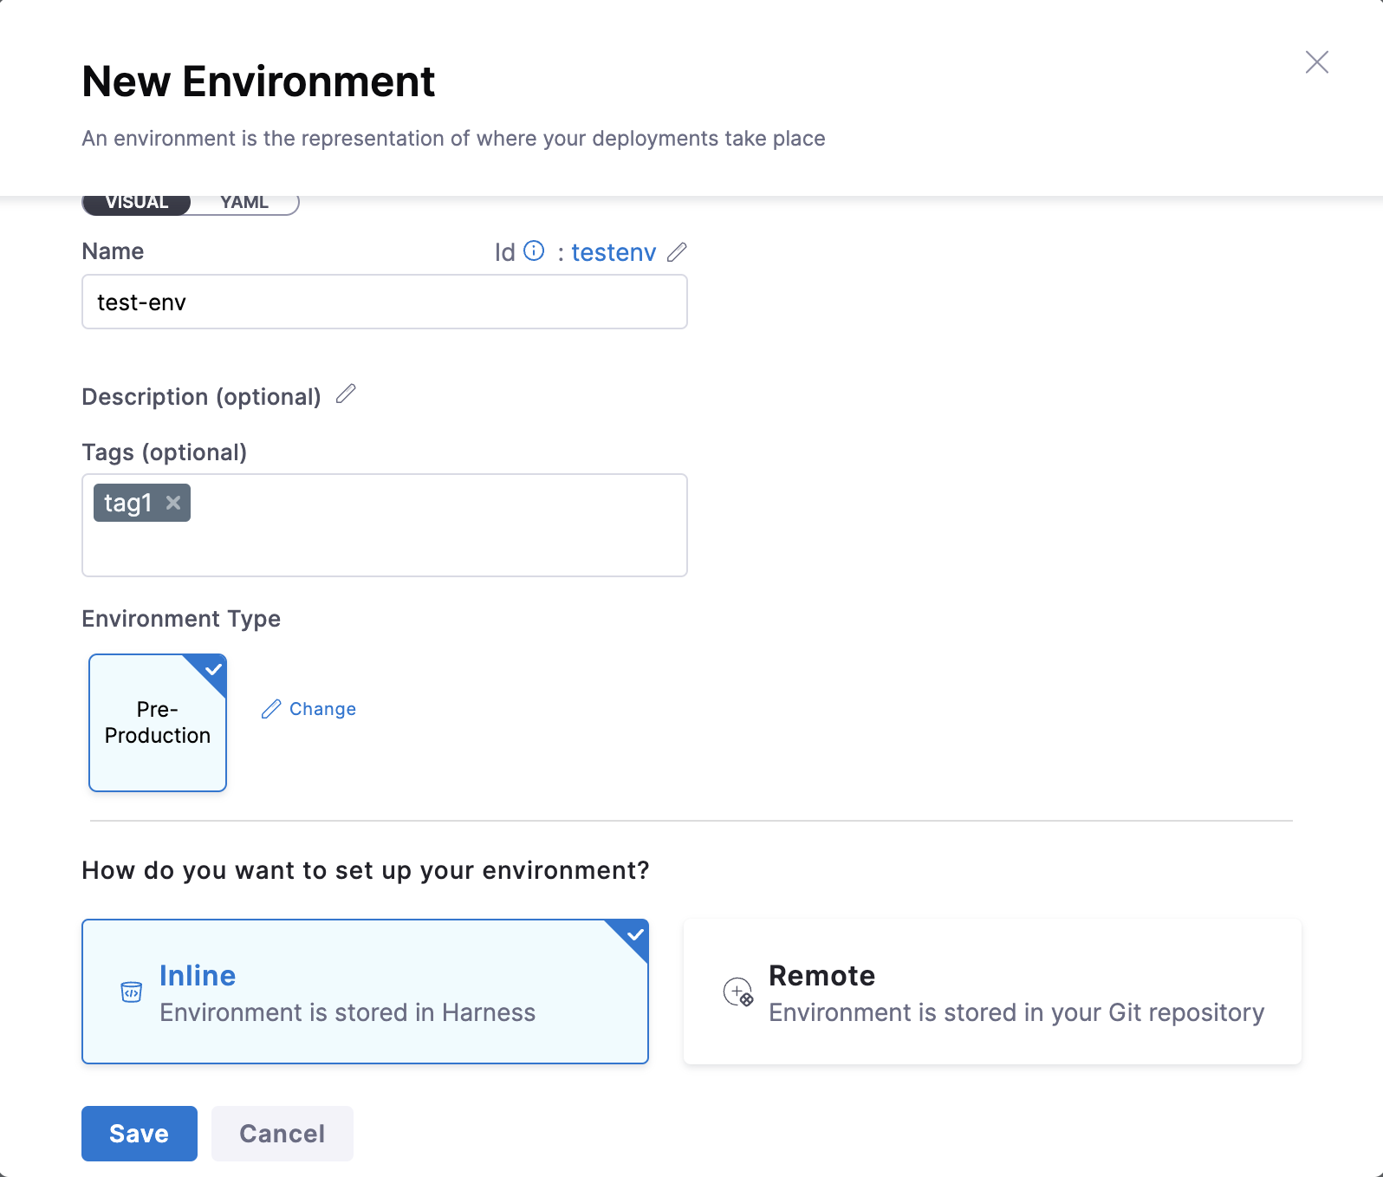Image resolution: width=1383 pixels, height=1177 pixels.
Task: Click the pencil icon to edit Id
Action: pyautogui.click(x=677, y=252)
